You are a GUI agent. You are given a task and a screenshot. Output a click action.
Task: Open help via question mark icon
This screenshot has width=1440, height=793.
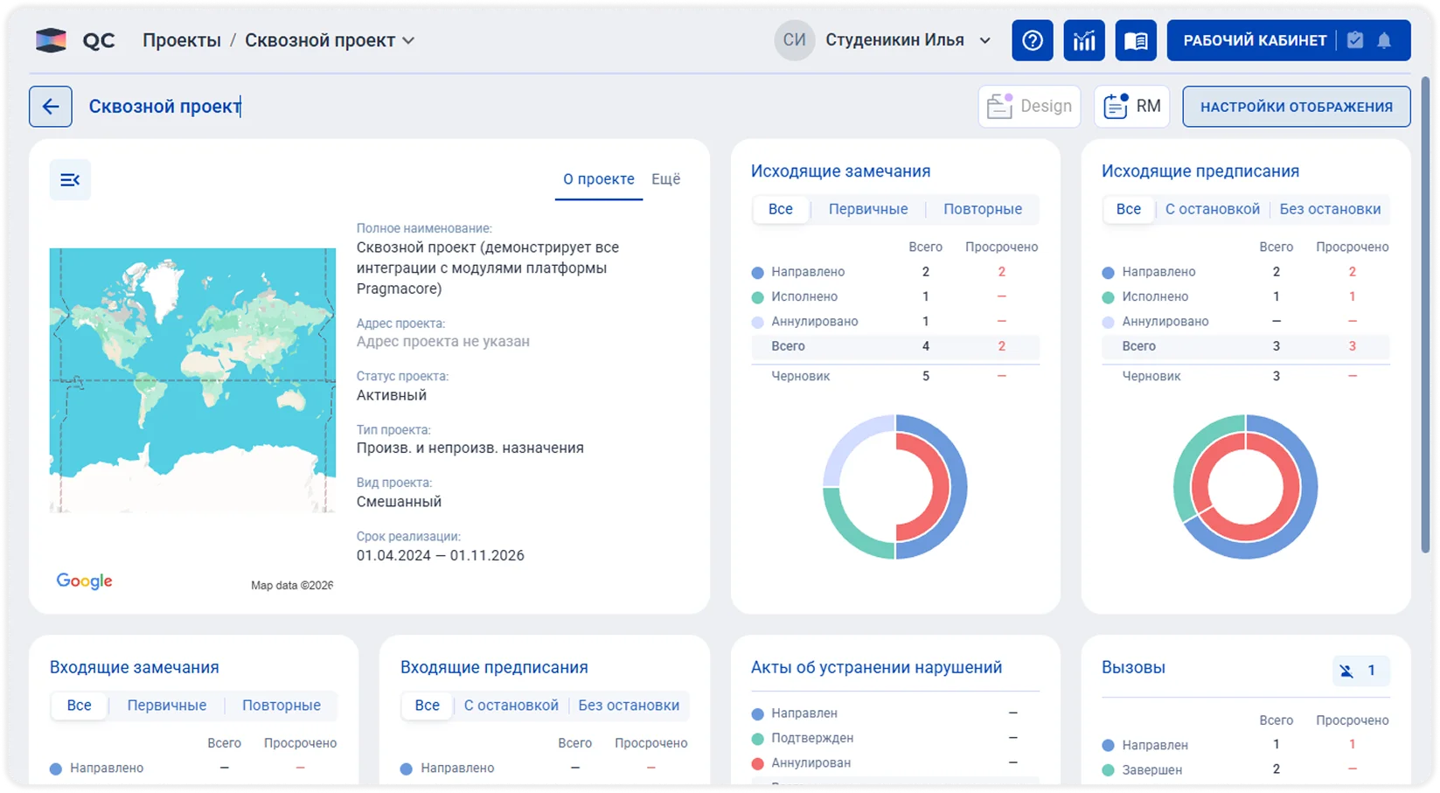(x=1032, y=40)
